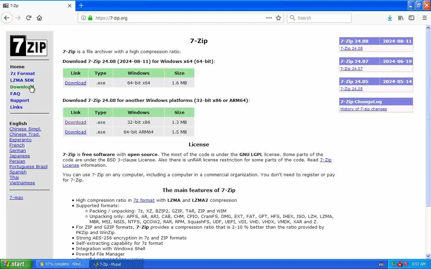
Task: Close the 7-Zip browser tab
Action: pos(70,6)
